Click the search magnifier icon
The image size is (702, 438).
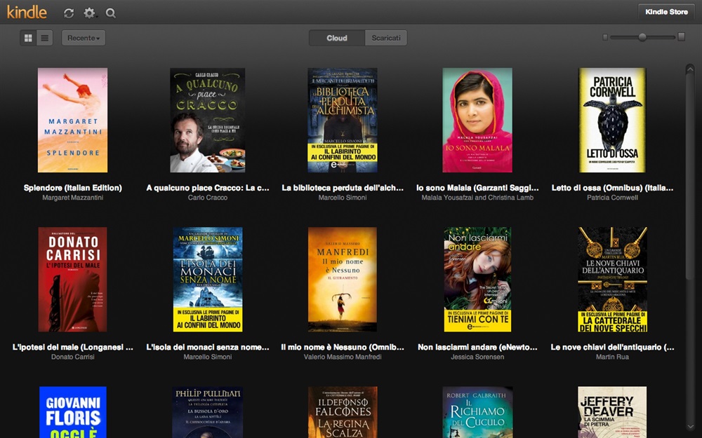(x=111, y=13)
